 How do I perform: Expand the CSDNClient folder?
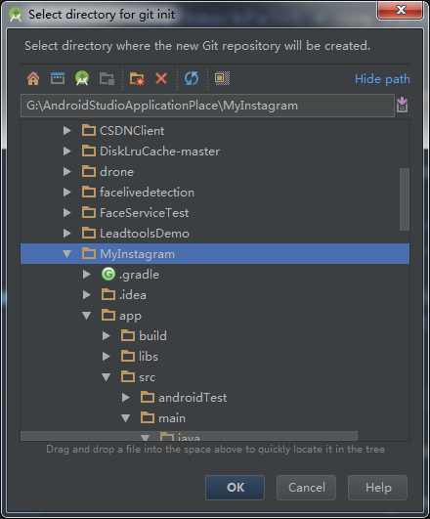click(67, 130)
